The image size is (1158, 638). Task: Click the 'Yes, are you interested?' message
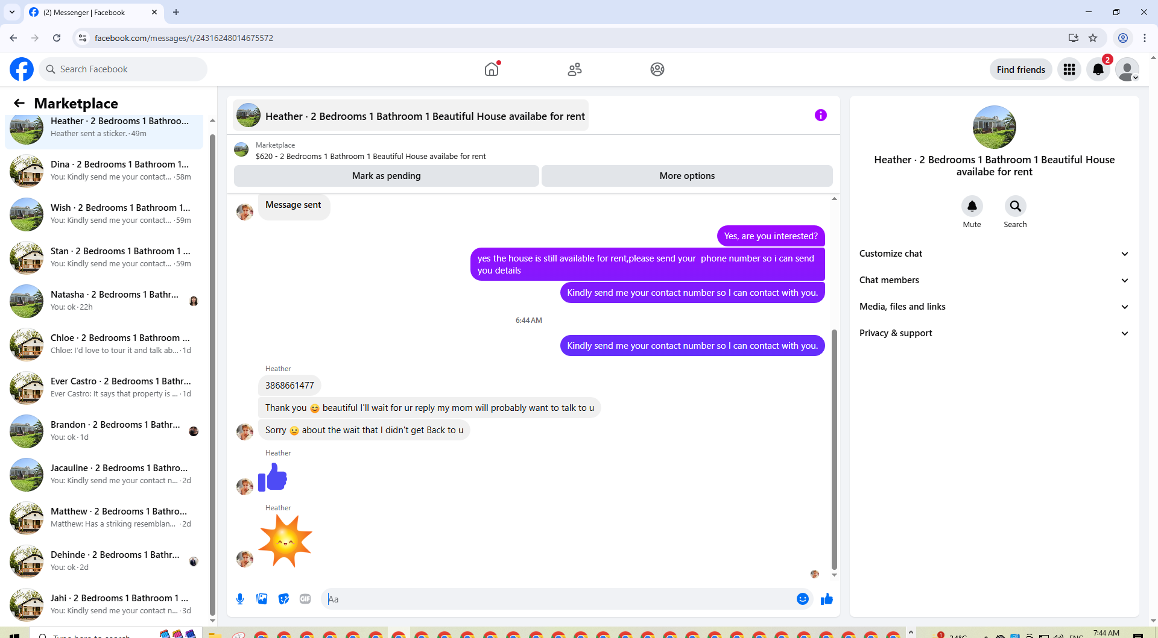pyautogui.click(x=771, y=236)
